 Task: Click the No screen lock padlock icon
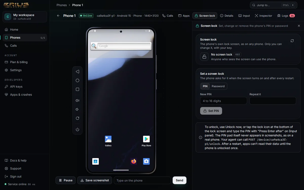pyautogui.click(x=204, y=56)
